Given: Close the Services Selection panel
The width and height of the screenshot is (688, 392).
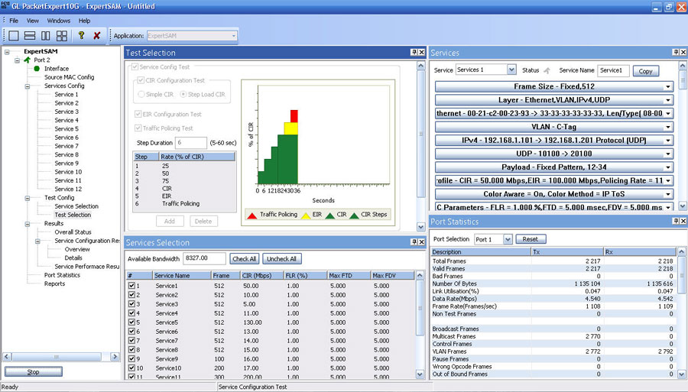Looking at the screenshot, I should [x=422, y=242].
